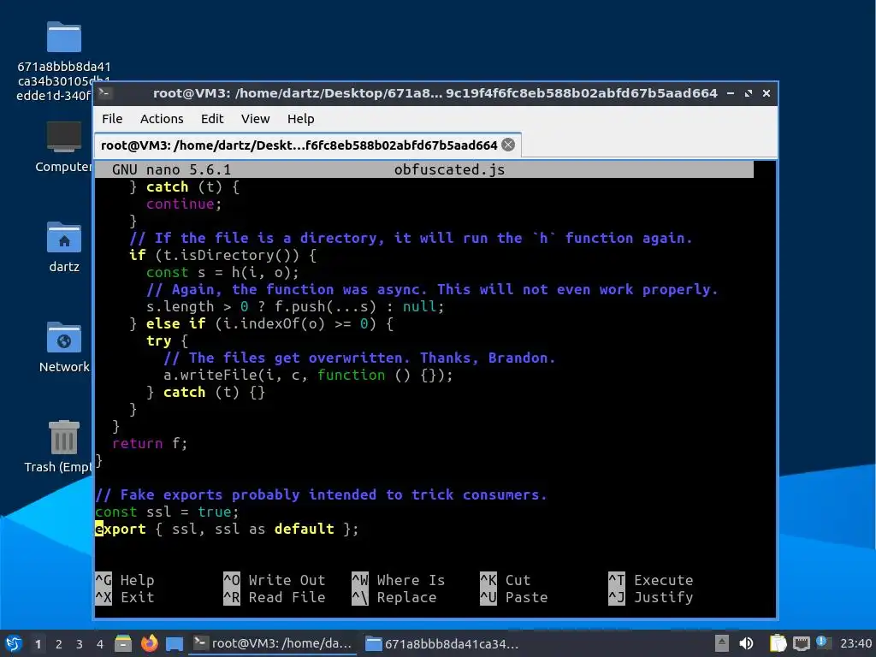876x657 pixels.
Task: Click the ^K Cut shortcut label
Action: pos(506,581)
